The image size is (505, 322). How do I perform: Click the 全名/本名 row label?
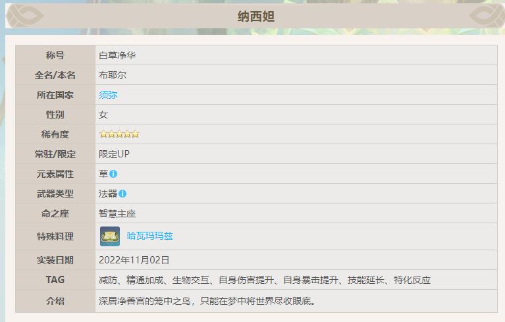pos(55,75)
